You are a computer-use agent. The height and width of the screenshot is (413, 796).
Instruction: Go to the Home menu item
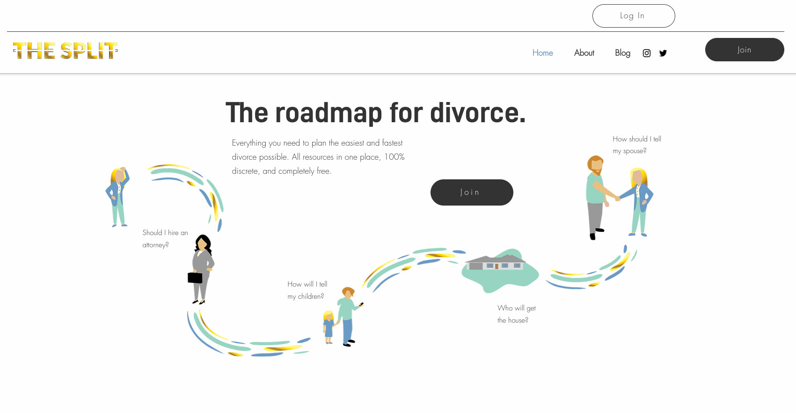click(x=542, y=53)
